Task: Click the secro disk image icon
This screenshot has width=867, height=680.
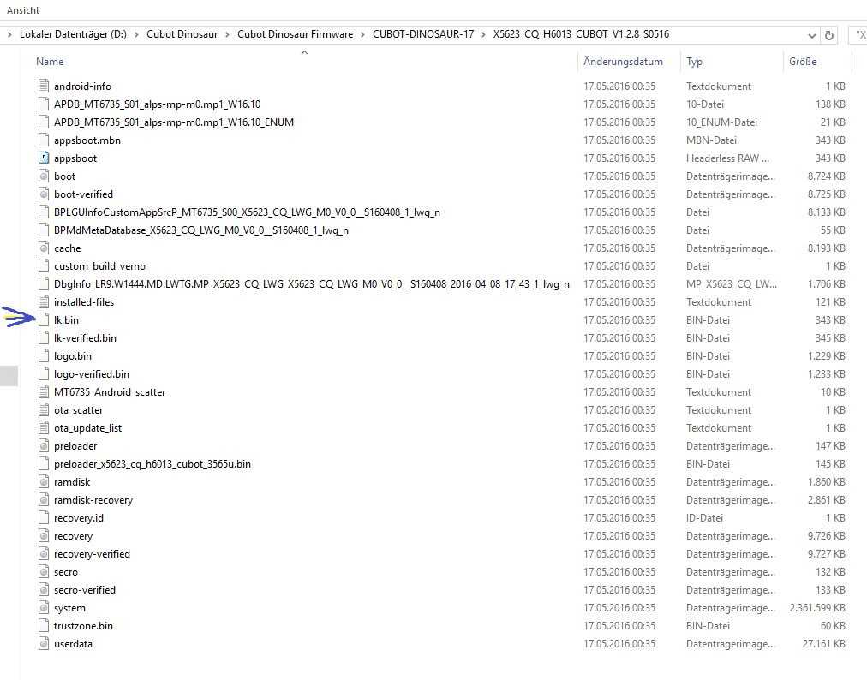Action: coord(44,571)
